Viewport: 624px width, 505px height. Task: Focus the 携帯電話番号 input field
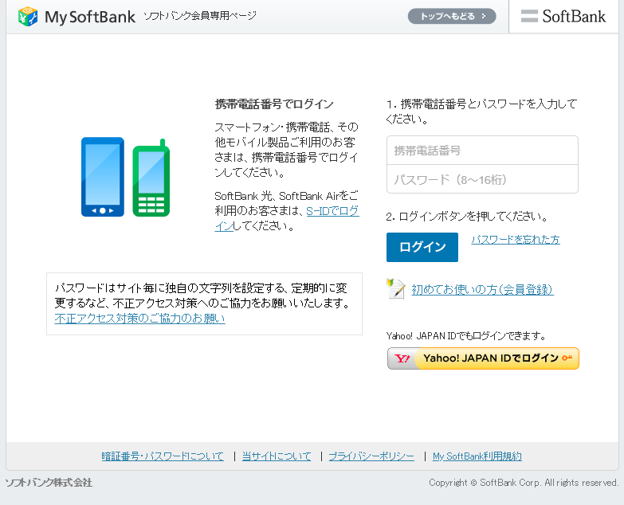click(x=482, y=151)
